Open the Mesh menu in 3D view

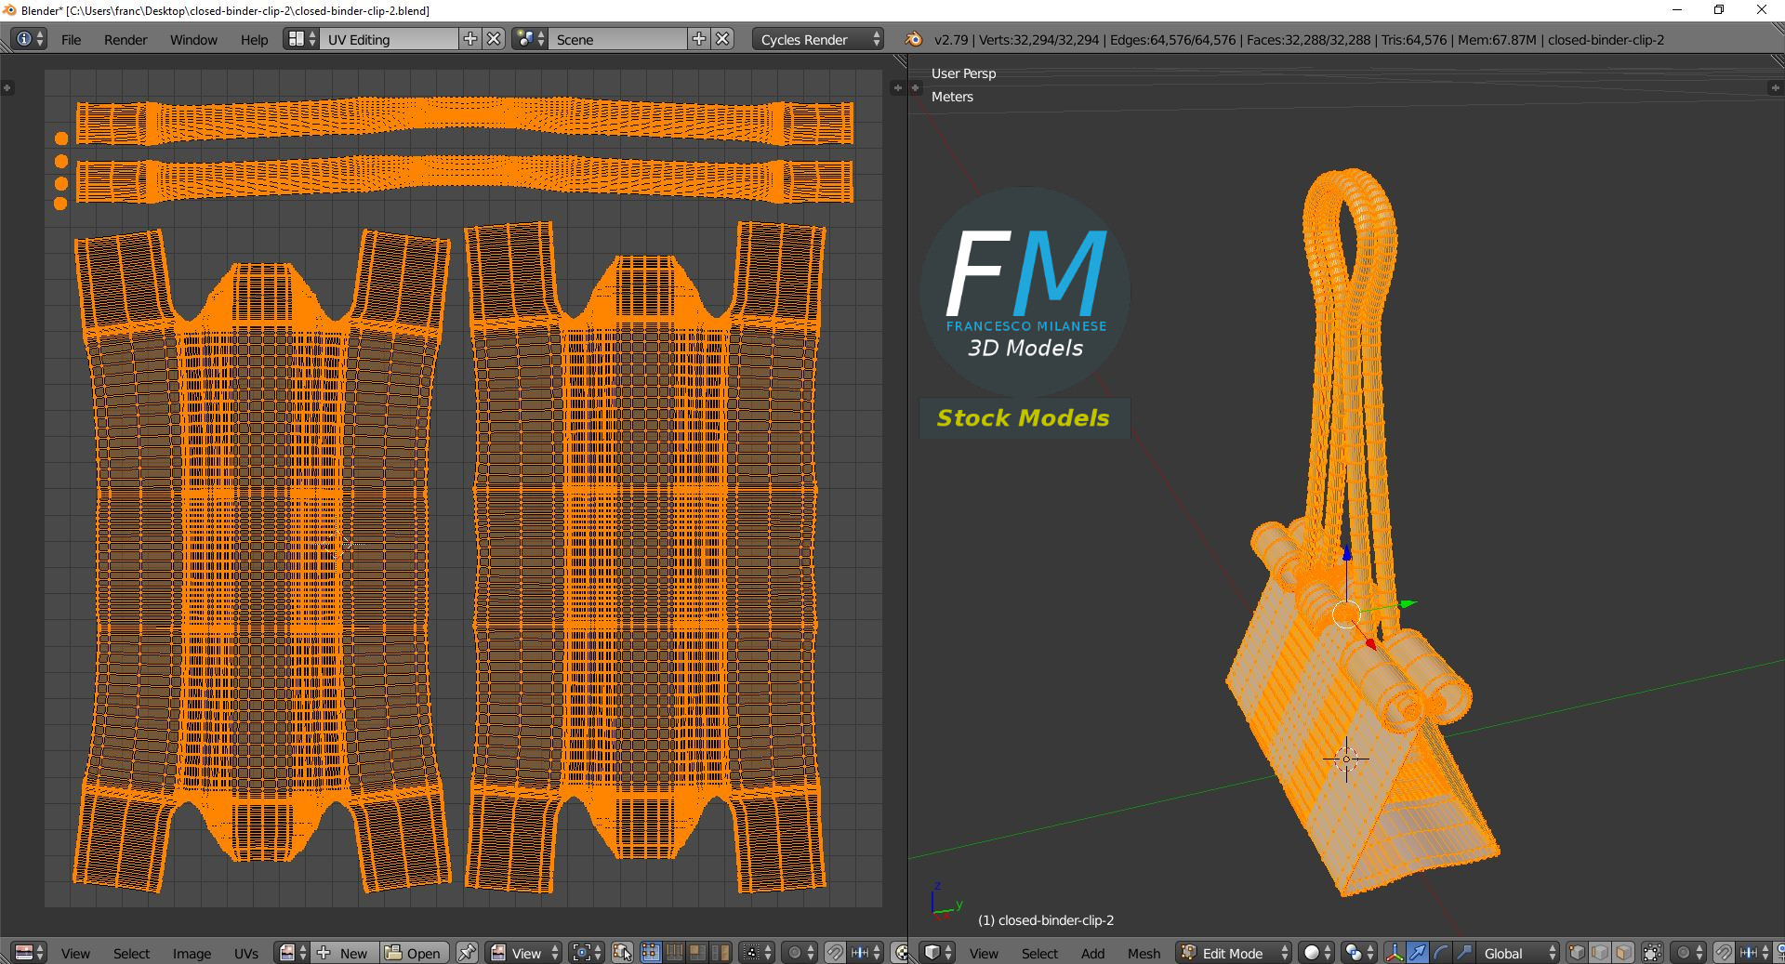pyautogui.click(x=1144, y=953)
